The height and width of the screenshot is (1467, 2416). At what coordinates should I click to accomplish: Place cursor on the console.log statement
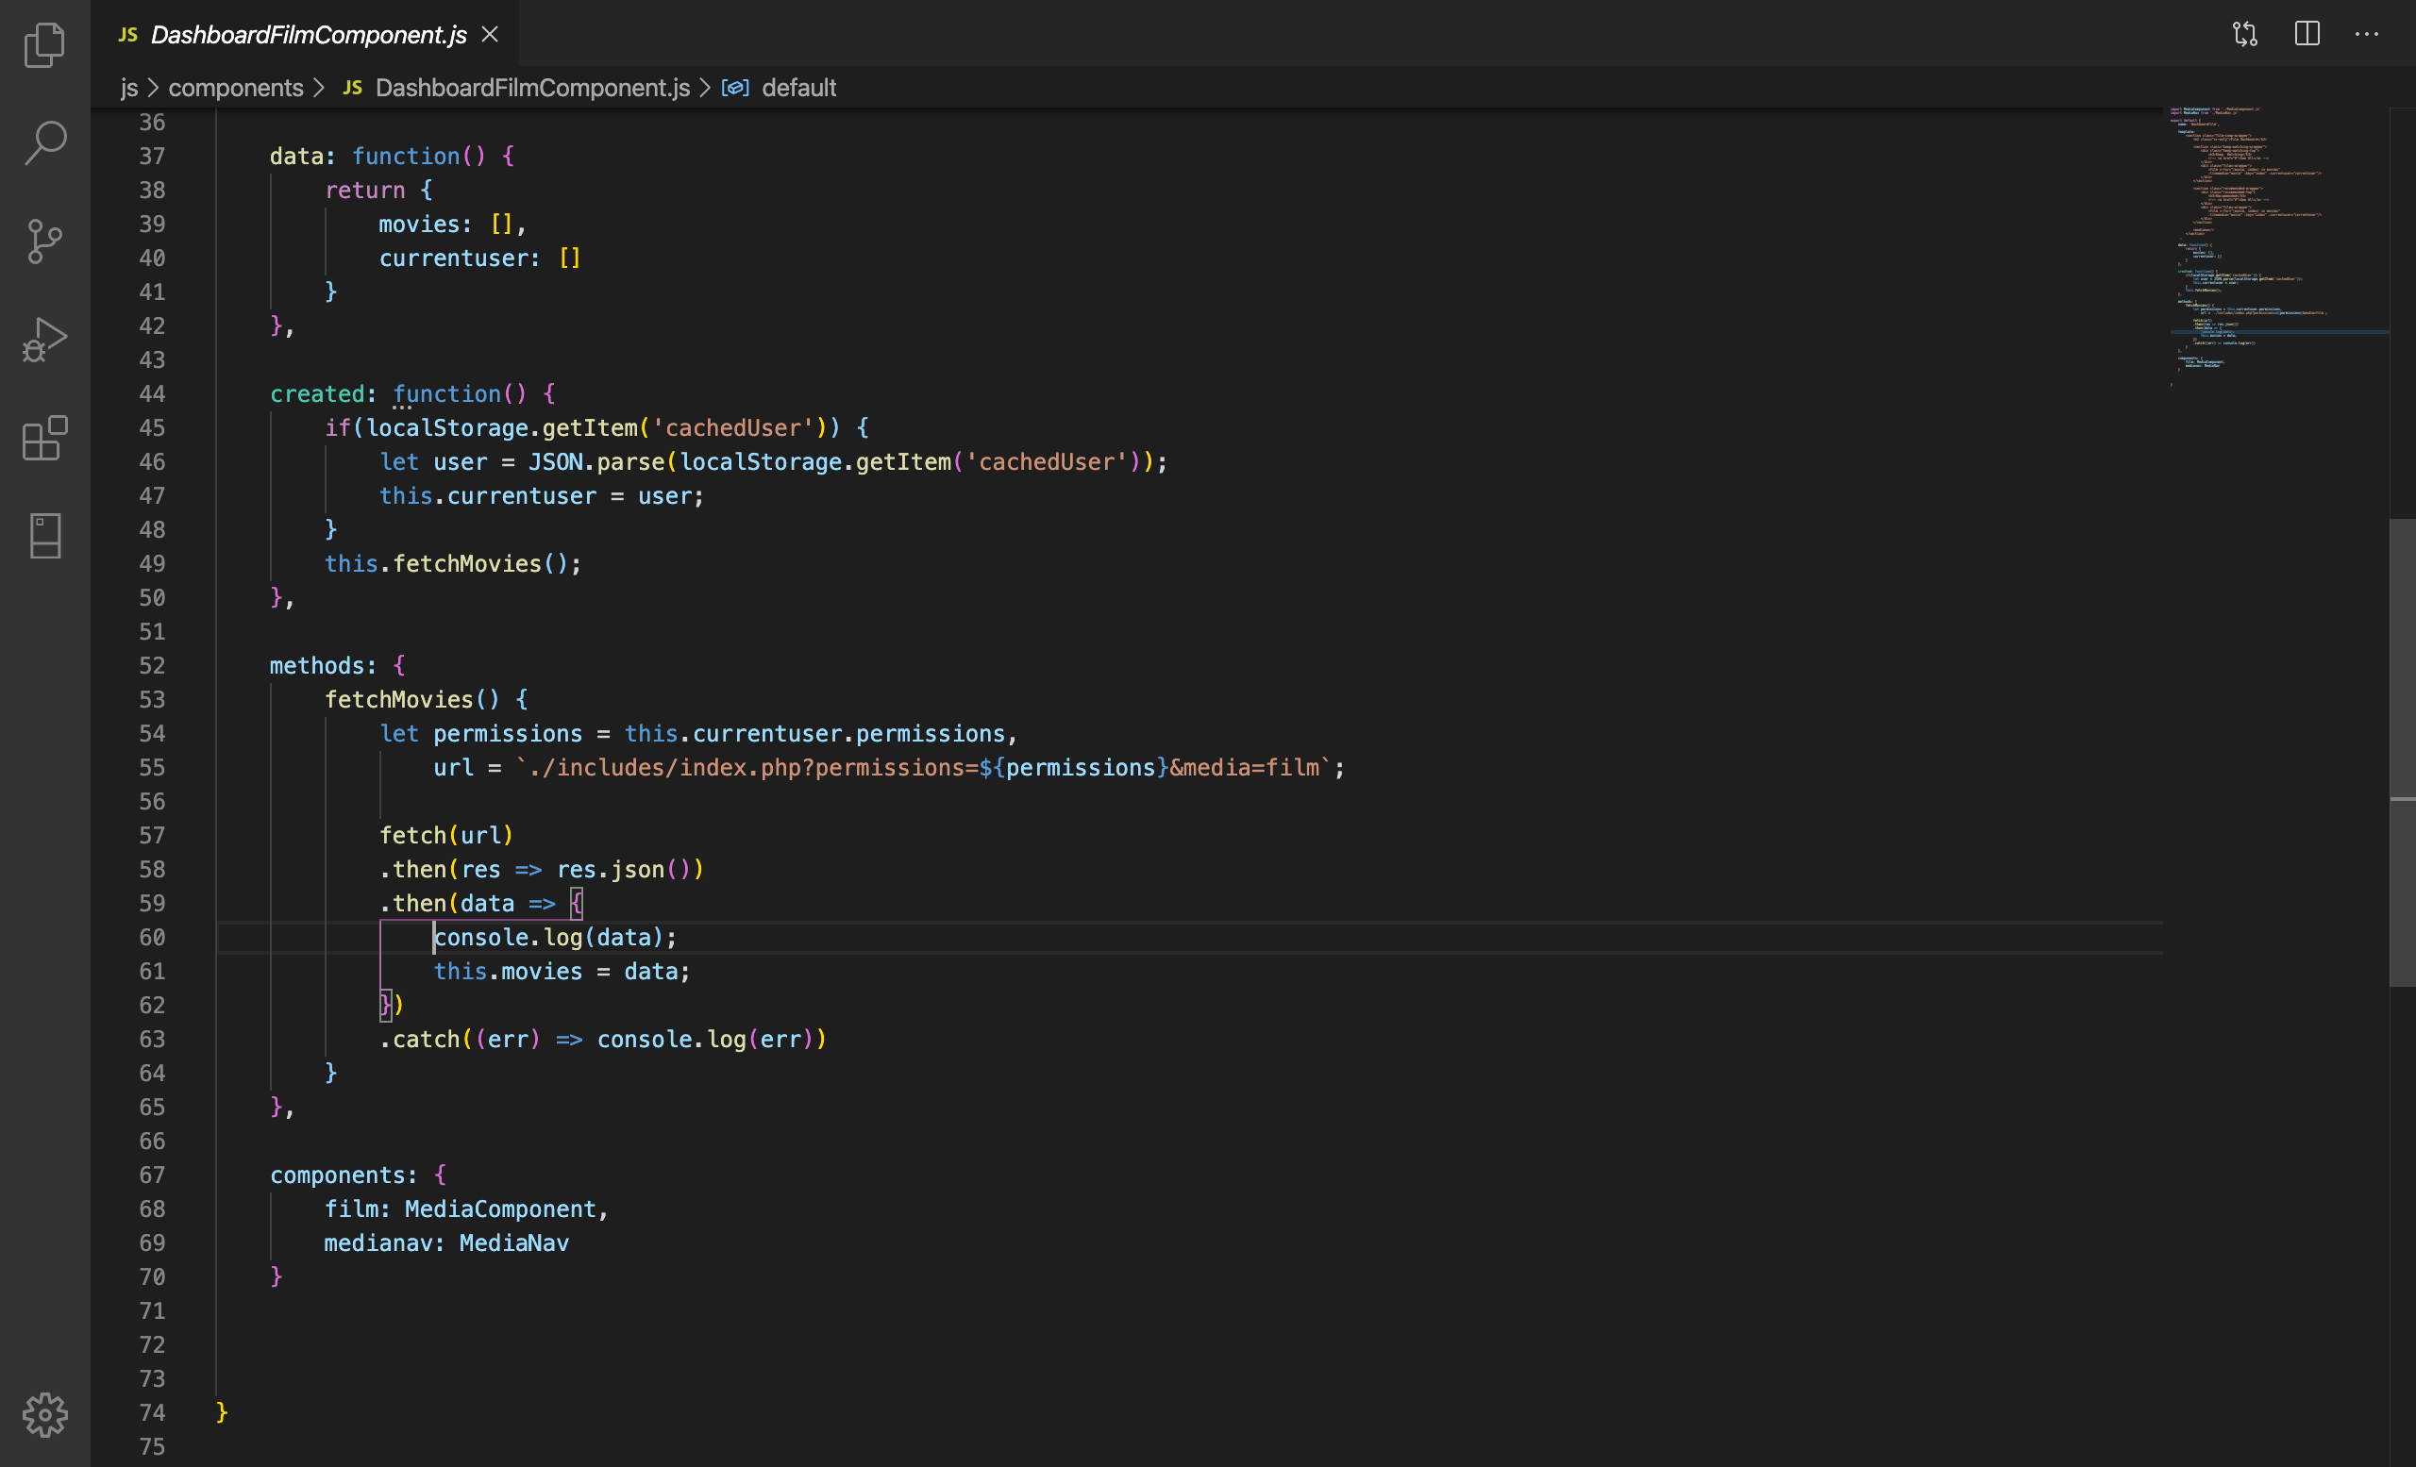(x=554, y=937)
